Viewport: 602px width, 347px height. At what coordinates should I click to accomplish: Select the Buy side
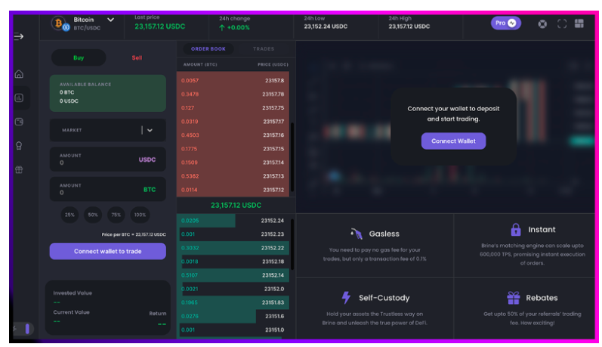click(79, 57)
